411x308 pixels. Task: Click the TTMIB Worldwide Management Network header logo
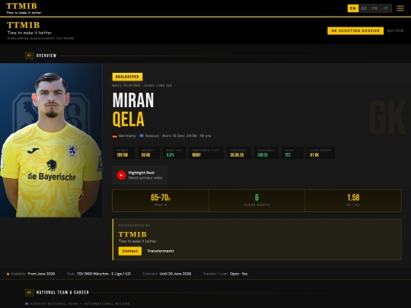pos(40,30)
